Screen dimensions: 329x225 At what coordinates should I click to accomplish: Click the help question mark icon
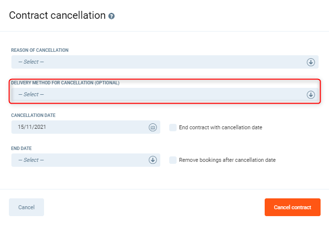click(x=112, y=16)
